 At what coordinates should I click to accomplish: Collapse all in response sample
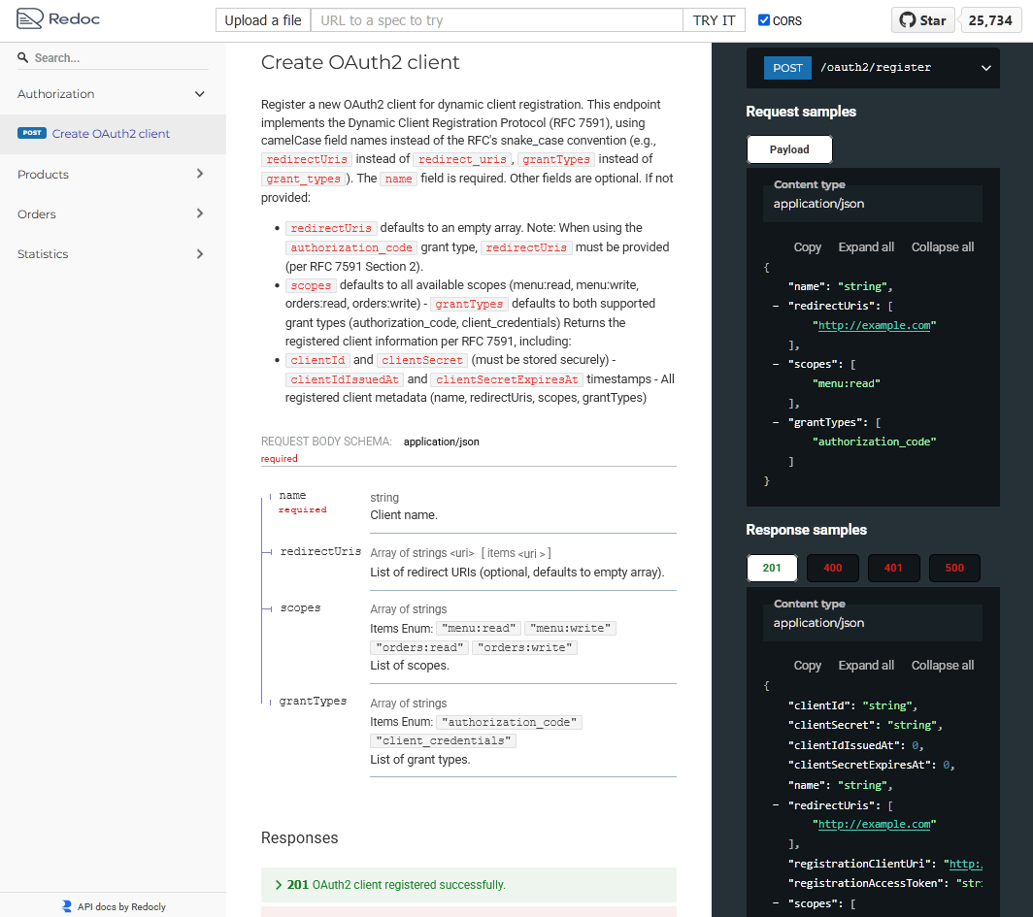(x=942, y=666)
